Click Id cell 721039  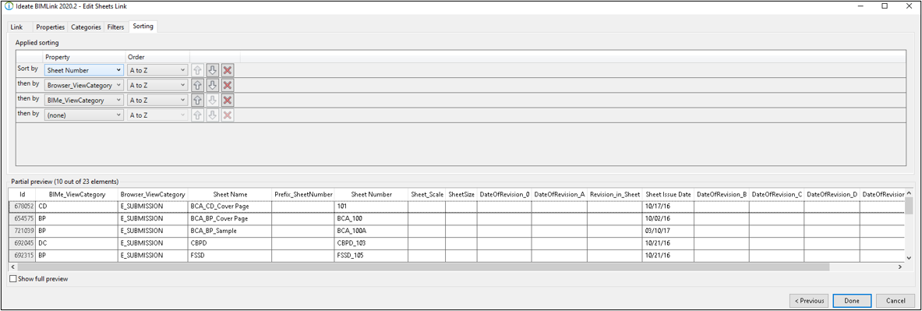point(23,231)
